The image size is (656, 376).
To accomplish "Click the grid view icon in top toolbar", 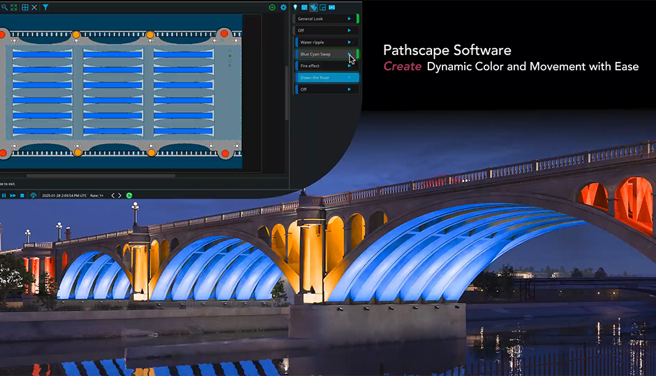I will click(x=25, y=7).
